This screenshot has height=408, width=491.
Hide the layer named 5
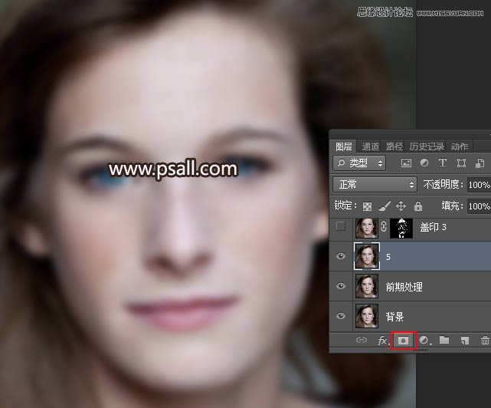pos(342,257)
